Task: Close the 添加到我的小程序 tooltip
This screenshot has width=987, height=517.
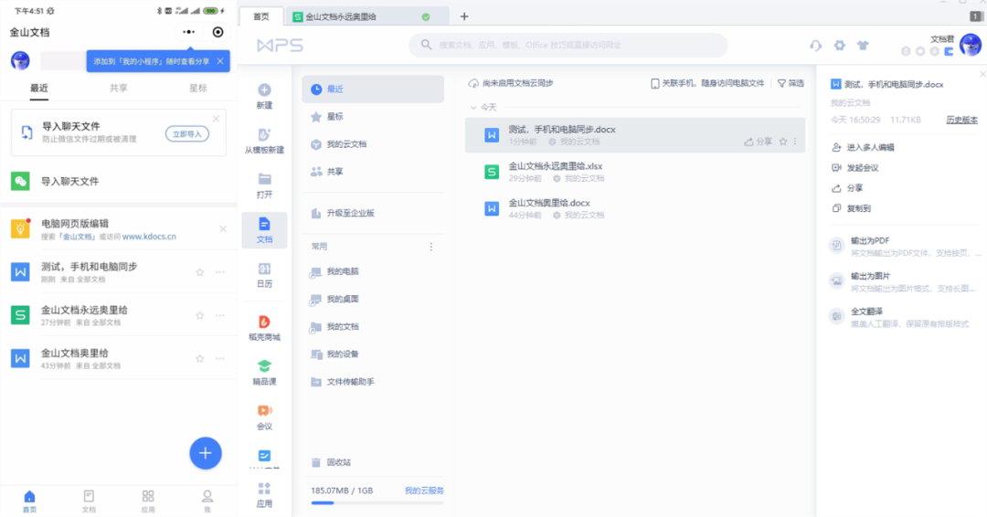Action: pos(220,61)
